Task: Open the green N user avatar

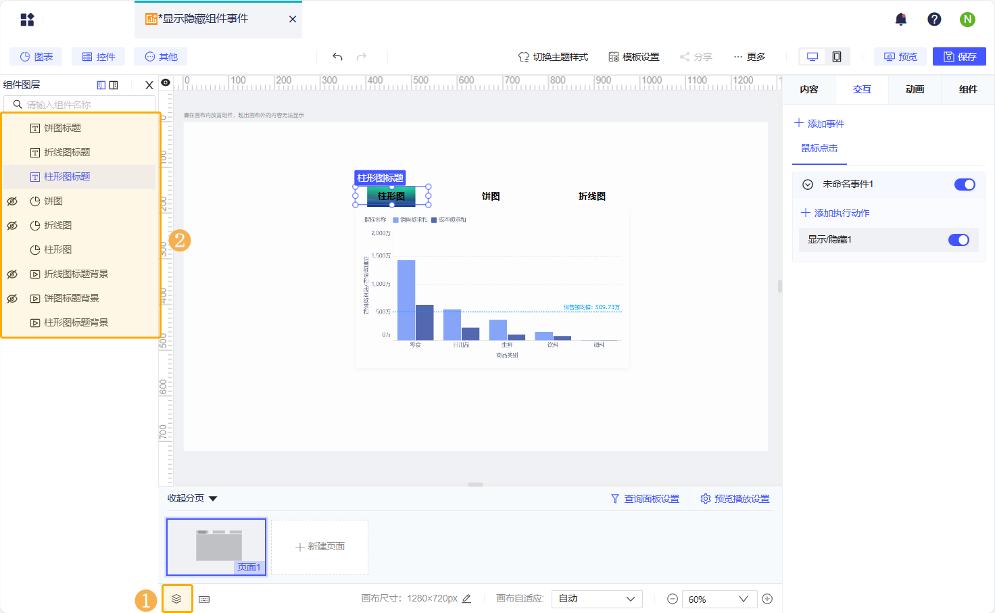Action: (x=967, y=20)
